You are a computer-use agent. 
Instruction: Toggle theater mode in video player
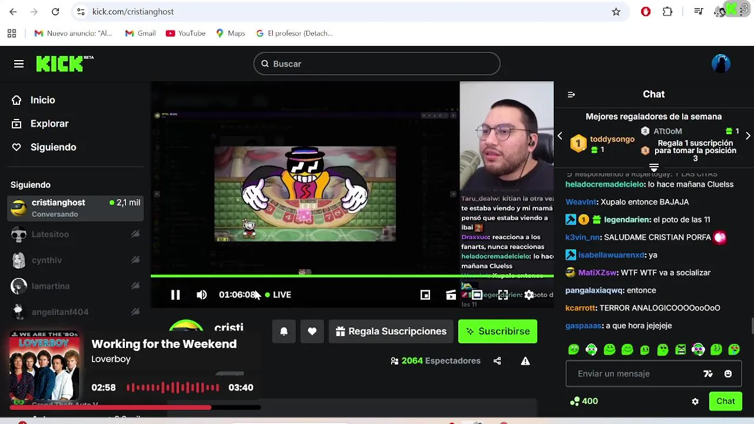477,294
